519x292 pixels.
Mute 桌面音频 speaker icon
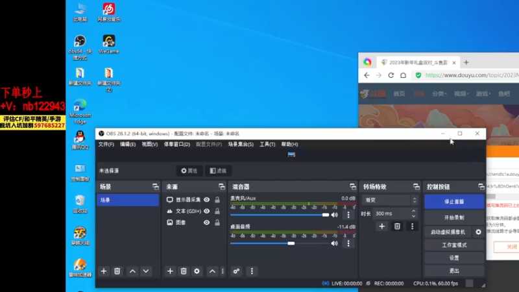[335, 243]
